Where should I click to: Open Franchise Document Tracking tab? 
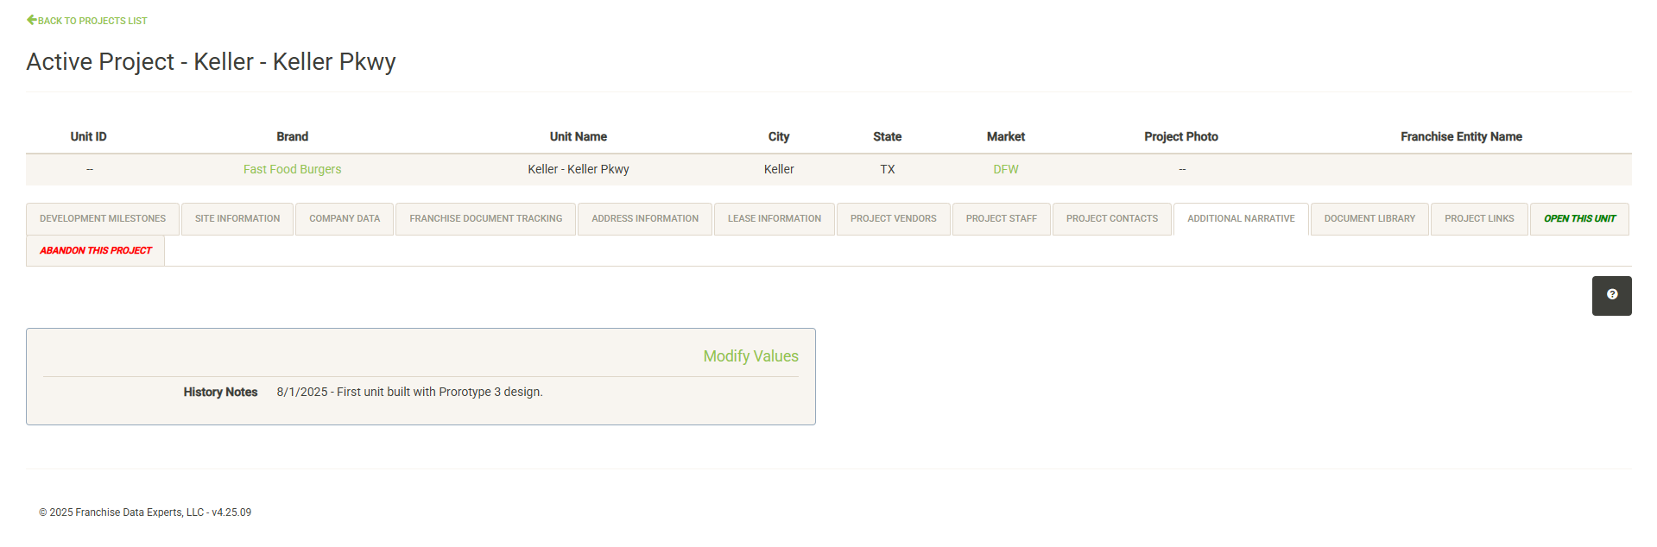click(x=485, y=219)
